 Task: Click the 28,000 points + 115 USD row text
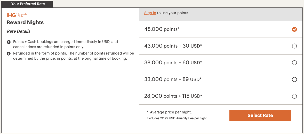click(x=173, y=96)
